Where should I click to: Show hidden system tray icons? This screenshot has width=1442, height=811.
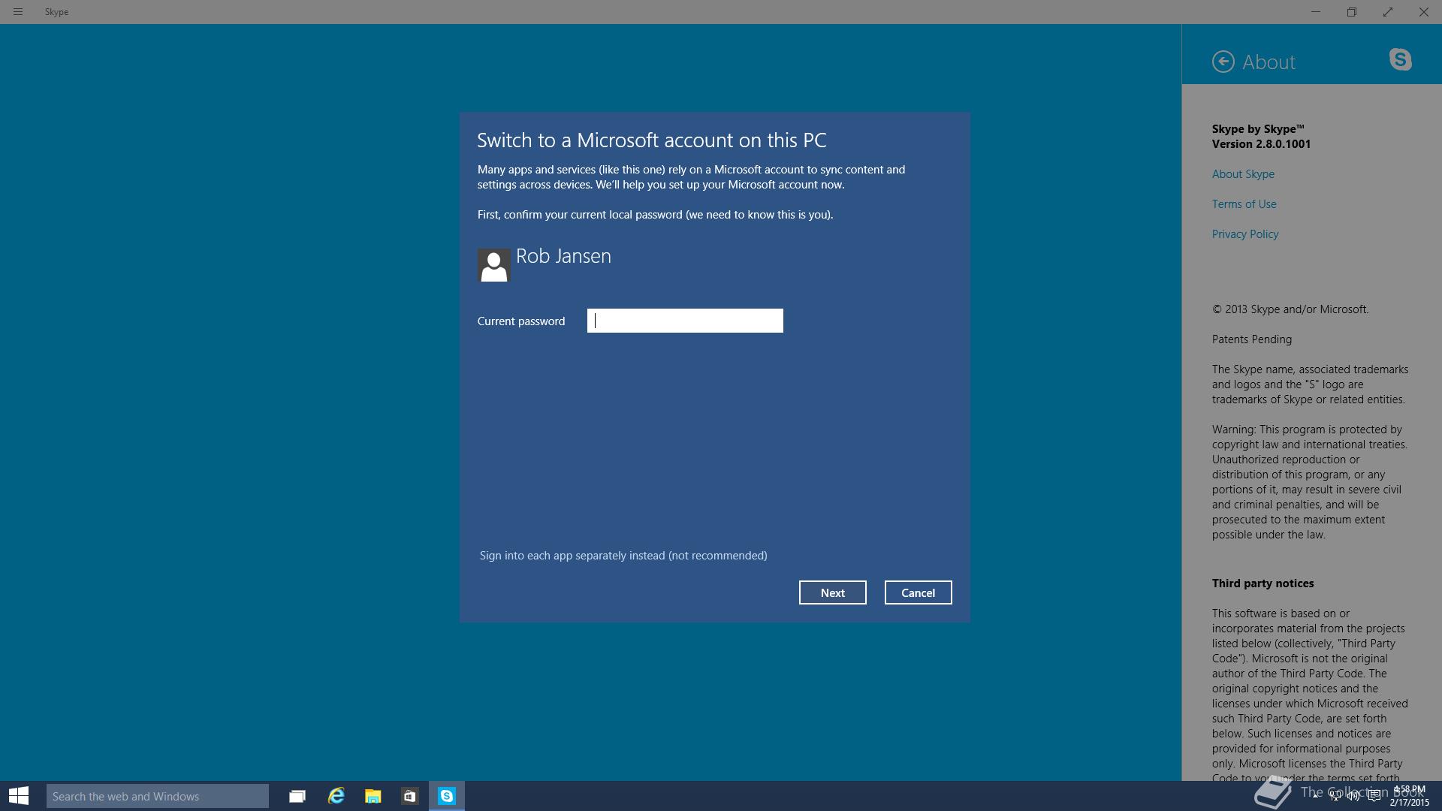[x=1315, y=796]
